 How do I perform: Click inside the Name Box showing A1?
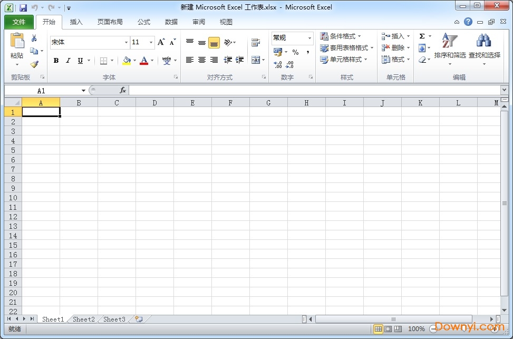coord(42,90)
